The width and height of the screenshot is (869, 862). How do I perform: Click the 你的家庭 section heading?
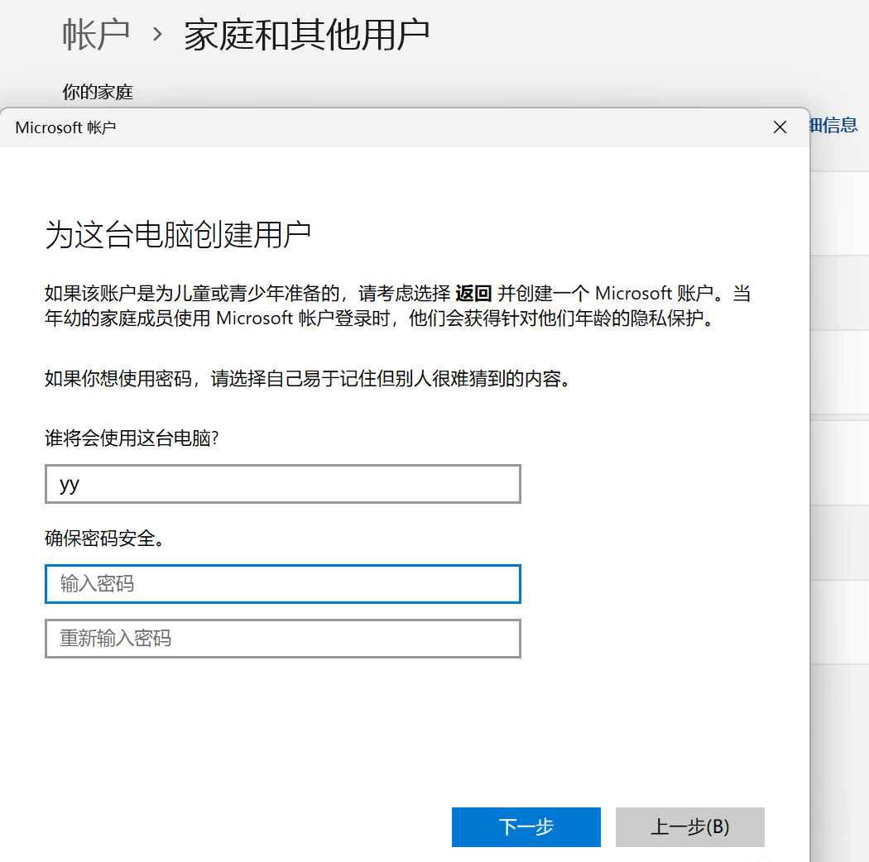click(x=98, y=92)
